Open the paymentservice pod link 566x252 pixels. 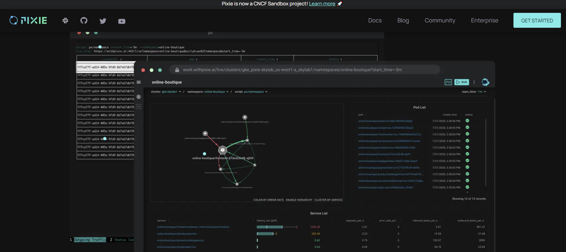(389, 168)
